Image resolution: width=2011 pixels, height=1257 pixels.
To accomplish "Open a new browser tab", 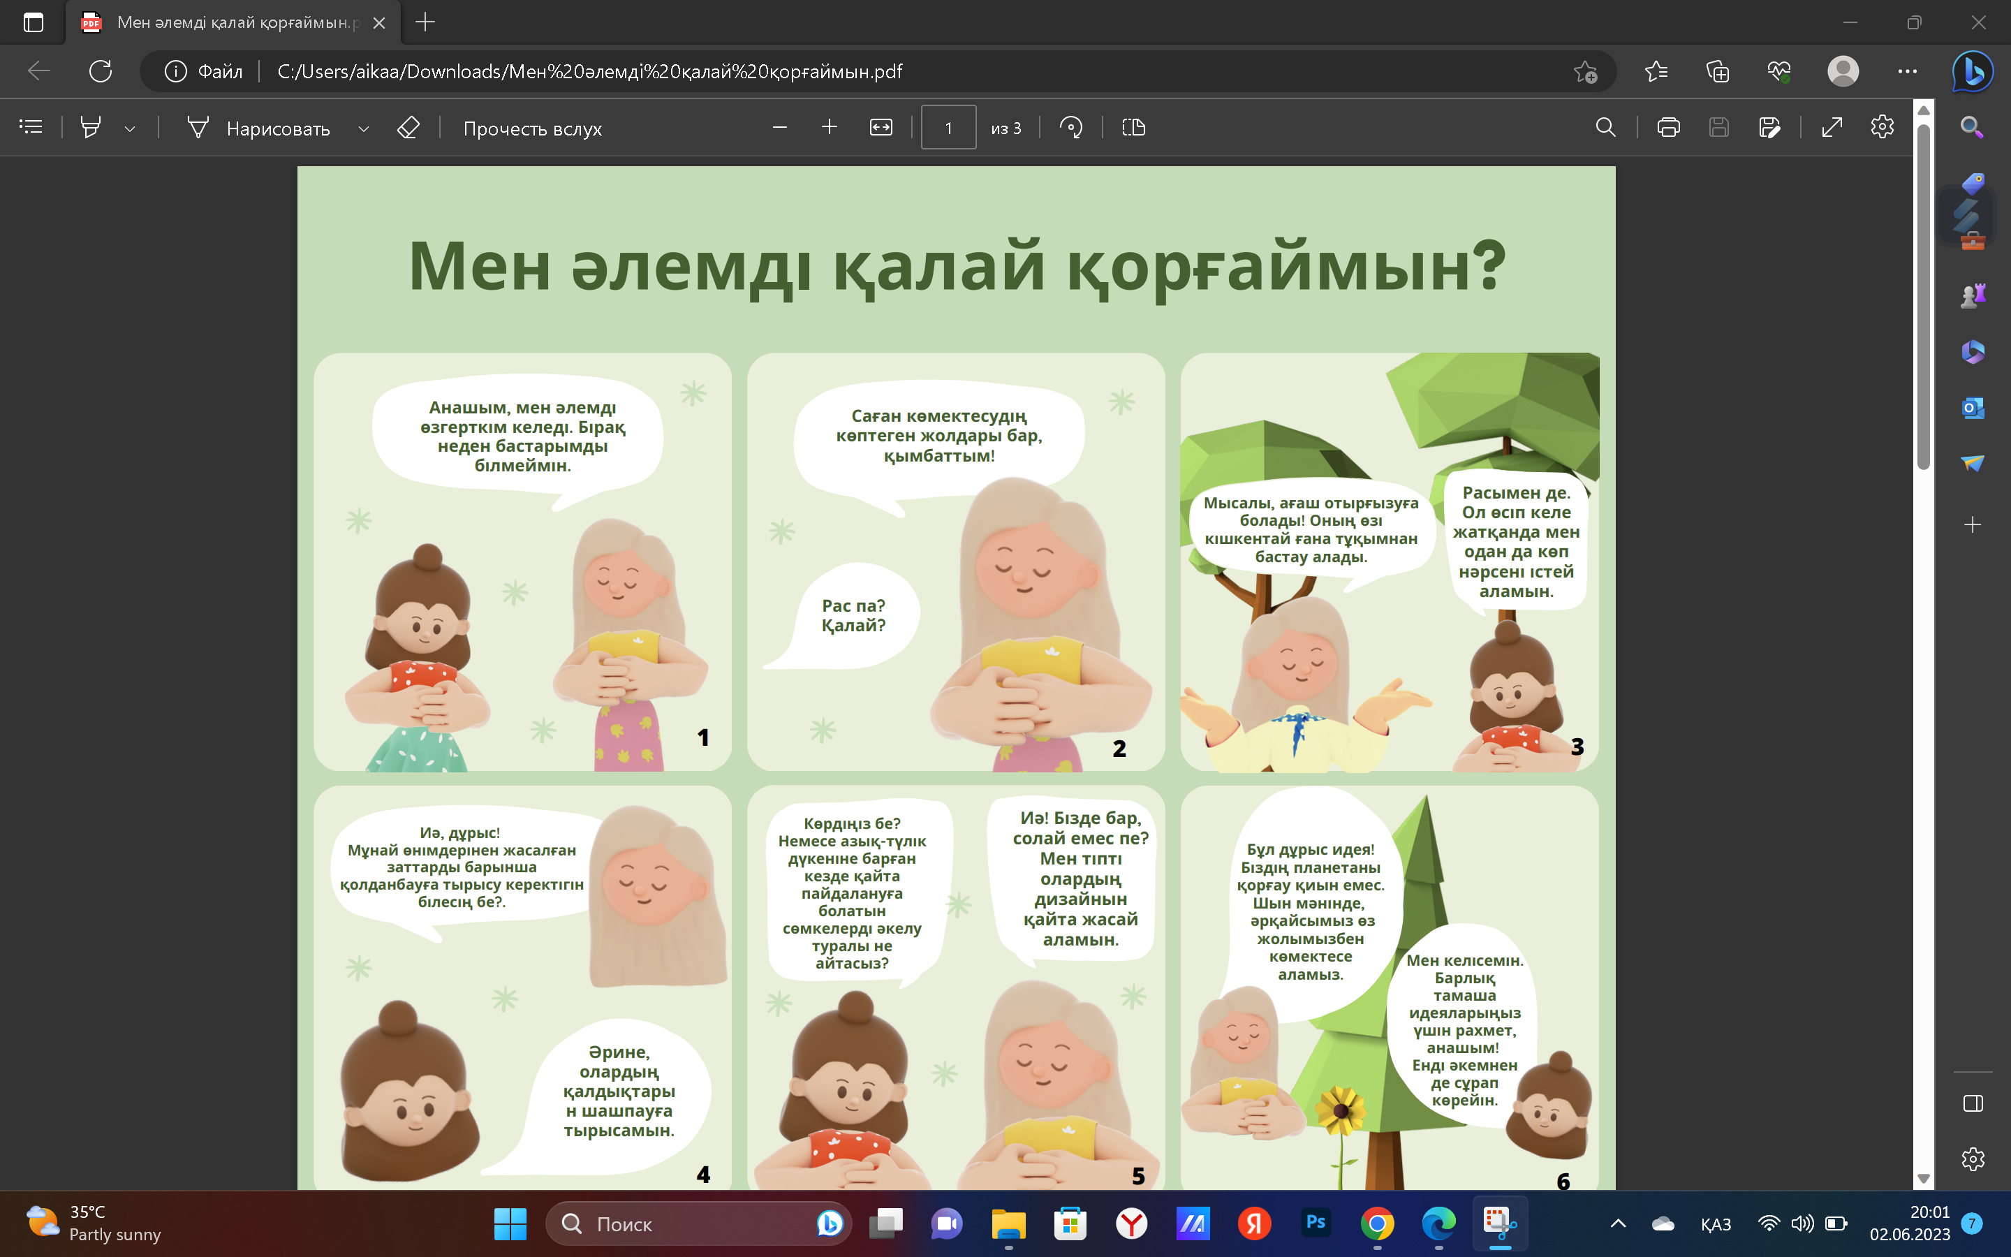I will pos(425,22).
